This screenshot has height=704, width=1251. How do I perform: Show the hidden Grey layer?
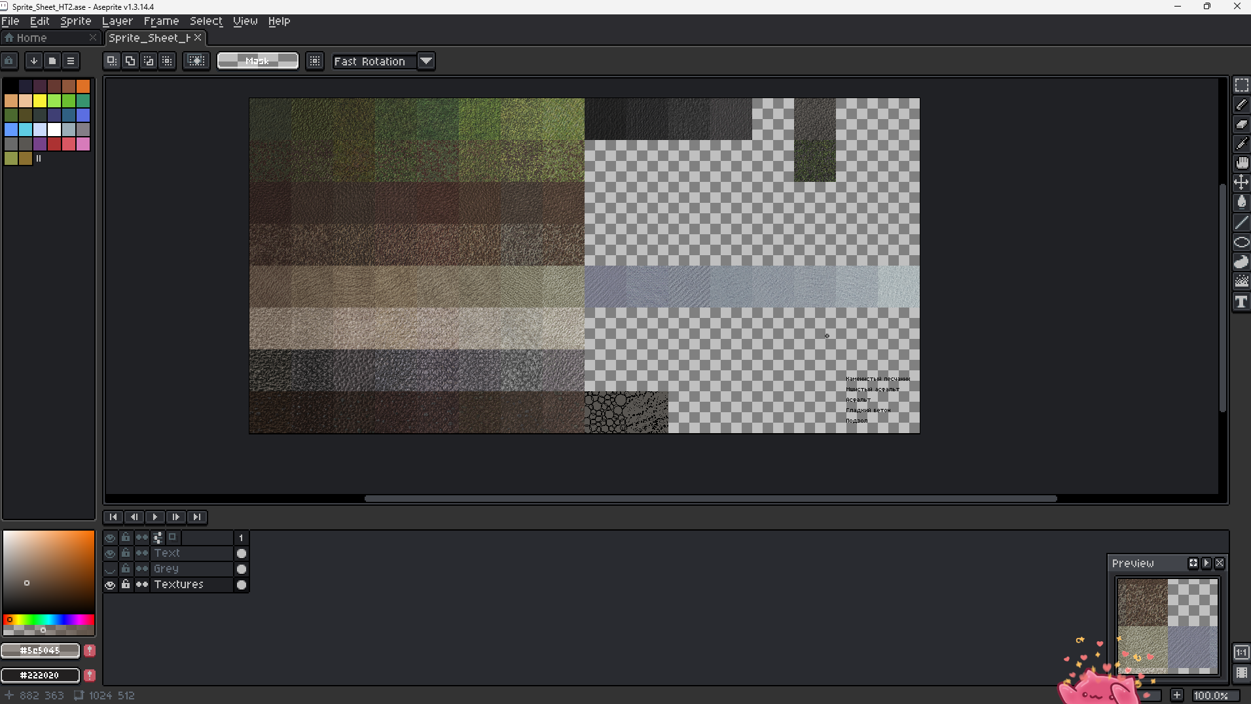pyautogui.click(x=110, y=569)
